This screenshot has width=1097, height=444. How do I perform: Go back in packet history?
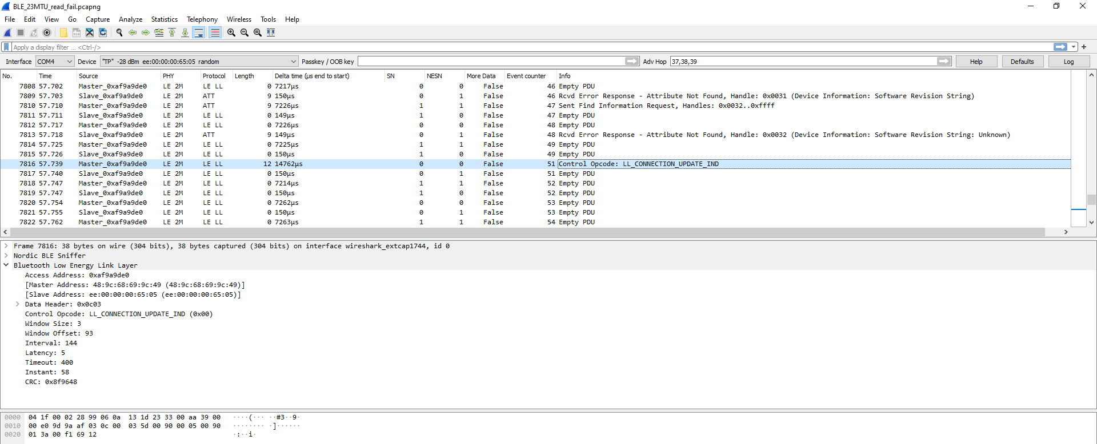point(133,33)
